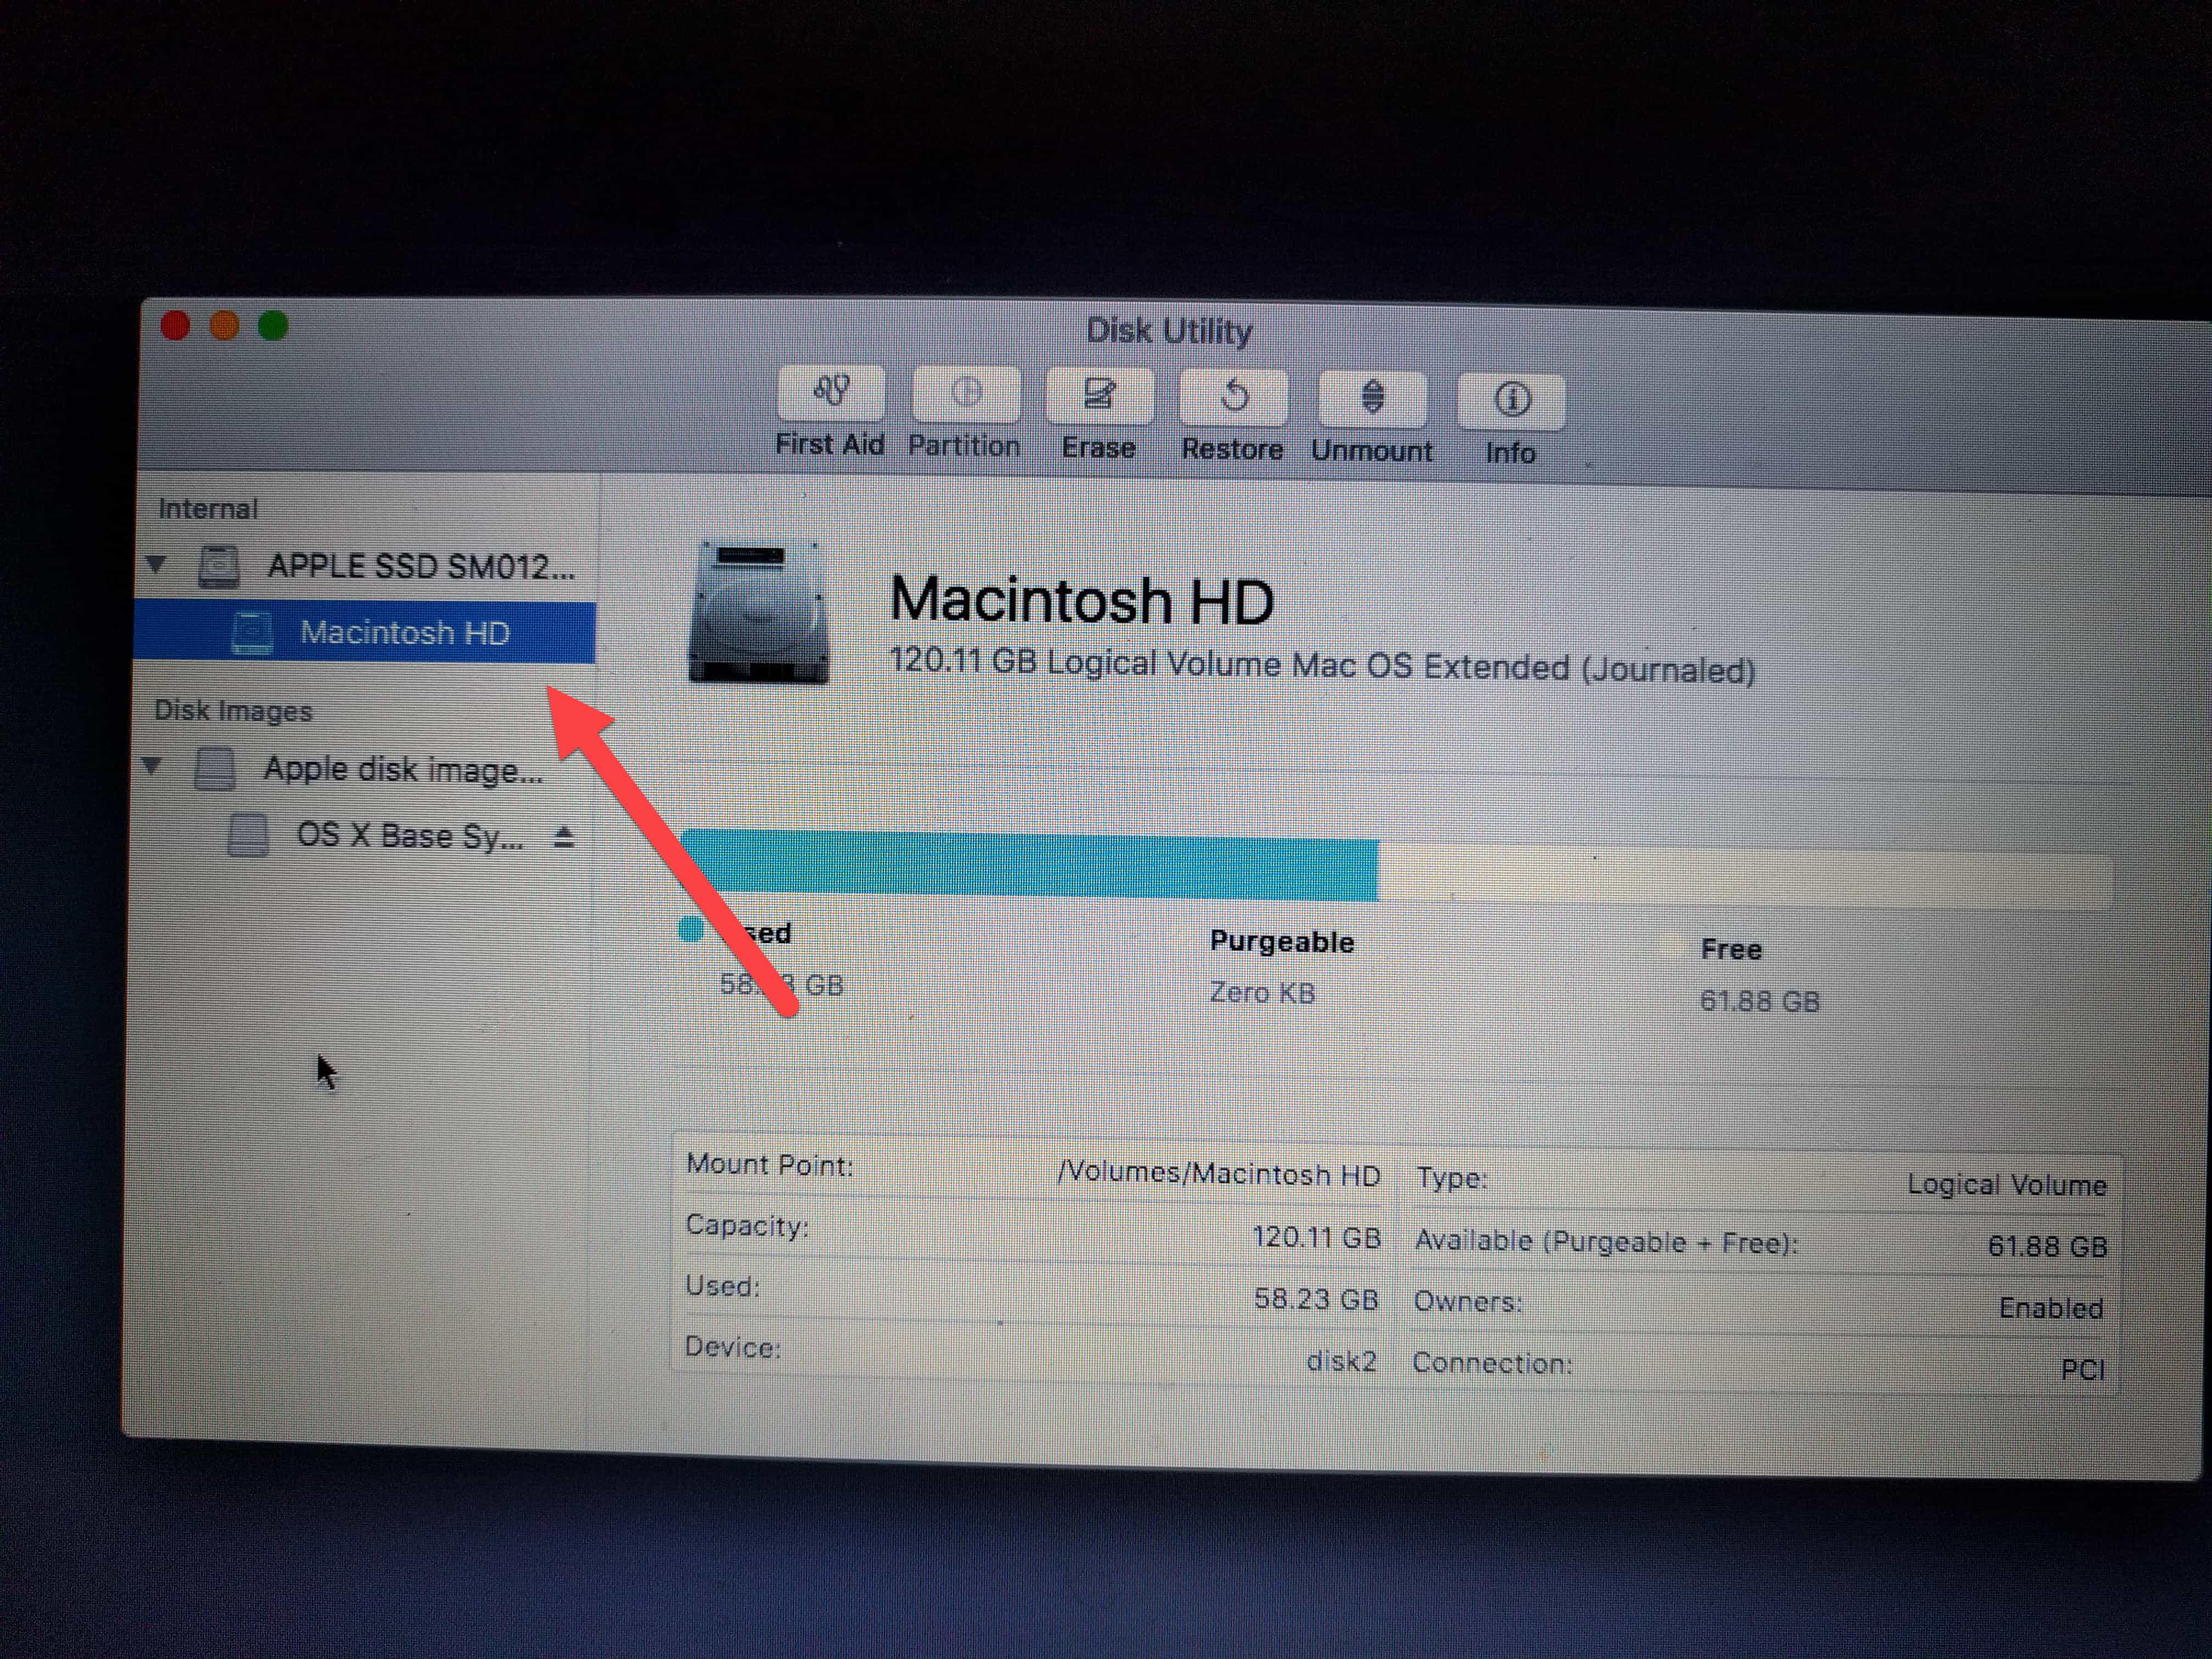Select APPLE SSD SM012... in sidebar
2212x1659 pixels.
click(421, 567)
